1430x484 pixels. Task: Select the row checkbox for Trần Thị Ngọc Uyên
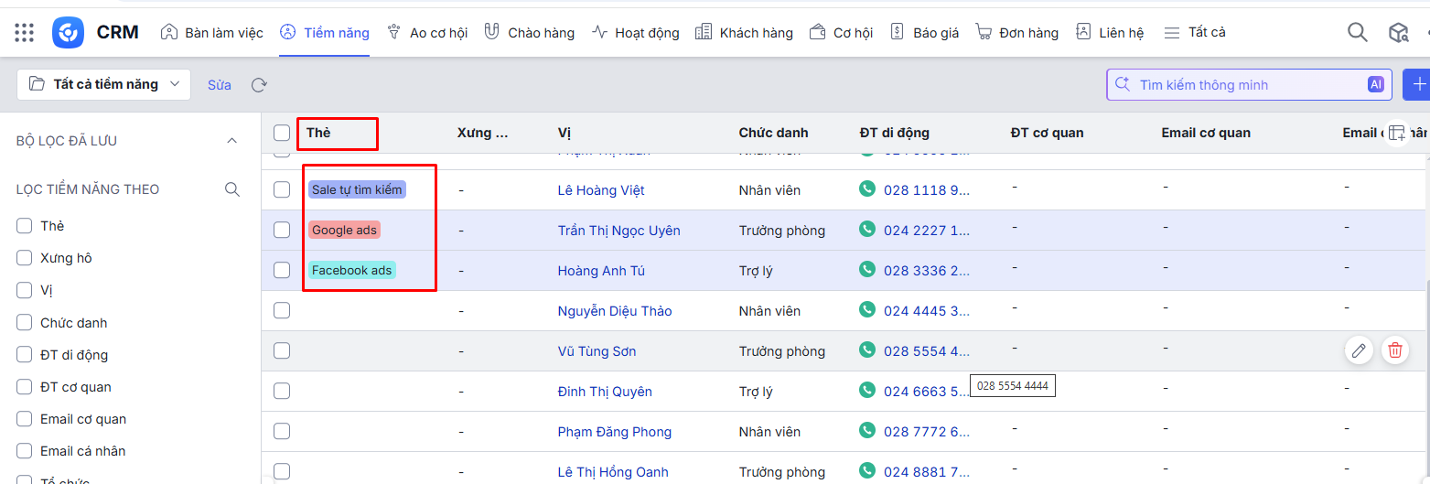(x=282, y=231)
